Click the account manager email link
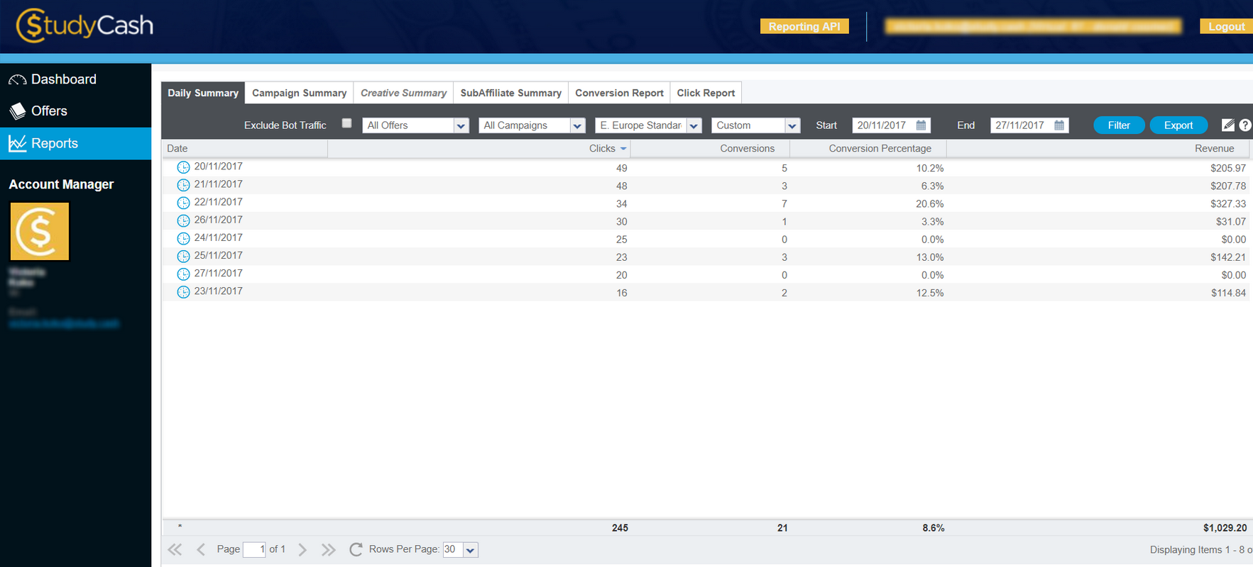Image resolution: width=1253 pixels, height=567 pixels. [x=64, y=324]
